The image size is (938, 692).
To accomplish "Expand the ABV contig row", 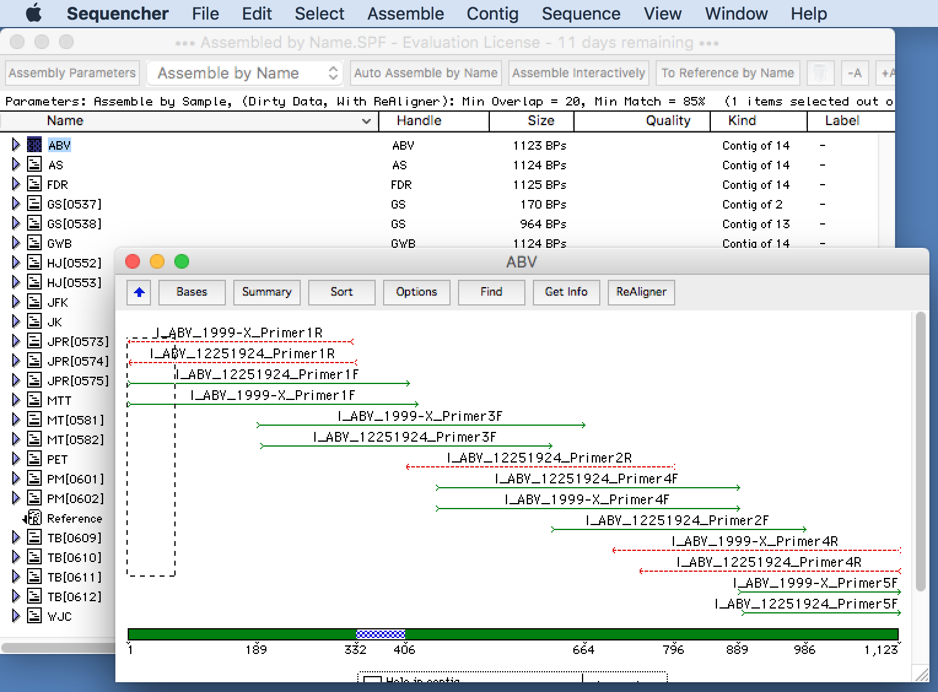I will point(16,145).
